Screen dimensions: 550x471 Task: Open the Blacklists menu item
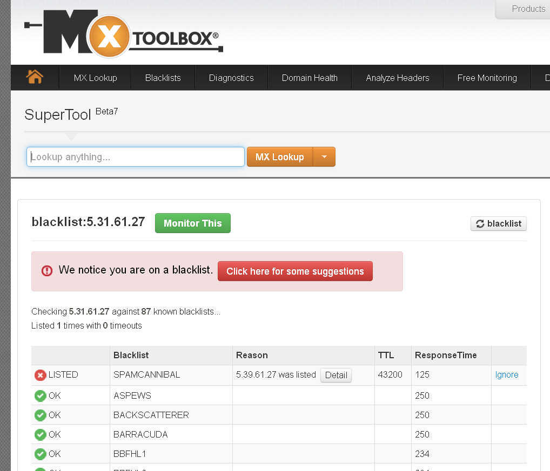(x=163, y=78)
